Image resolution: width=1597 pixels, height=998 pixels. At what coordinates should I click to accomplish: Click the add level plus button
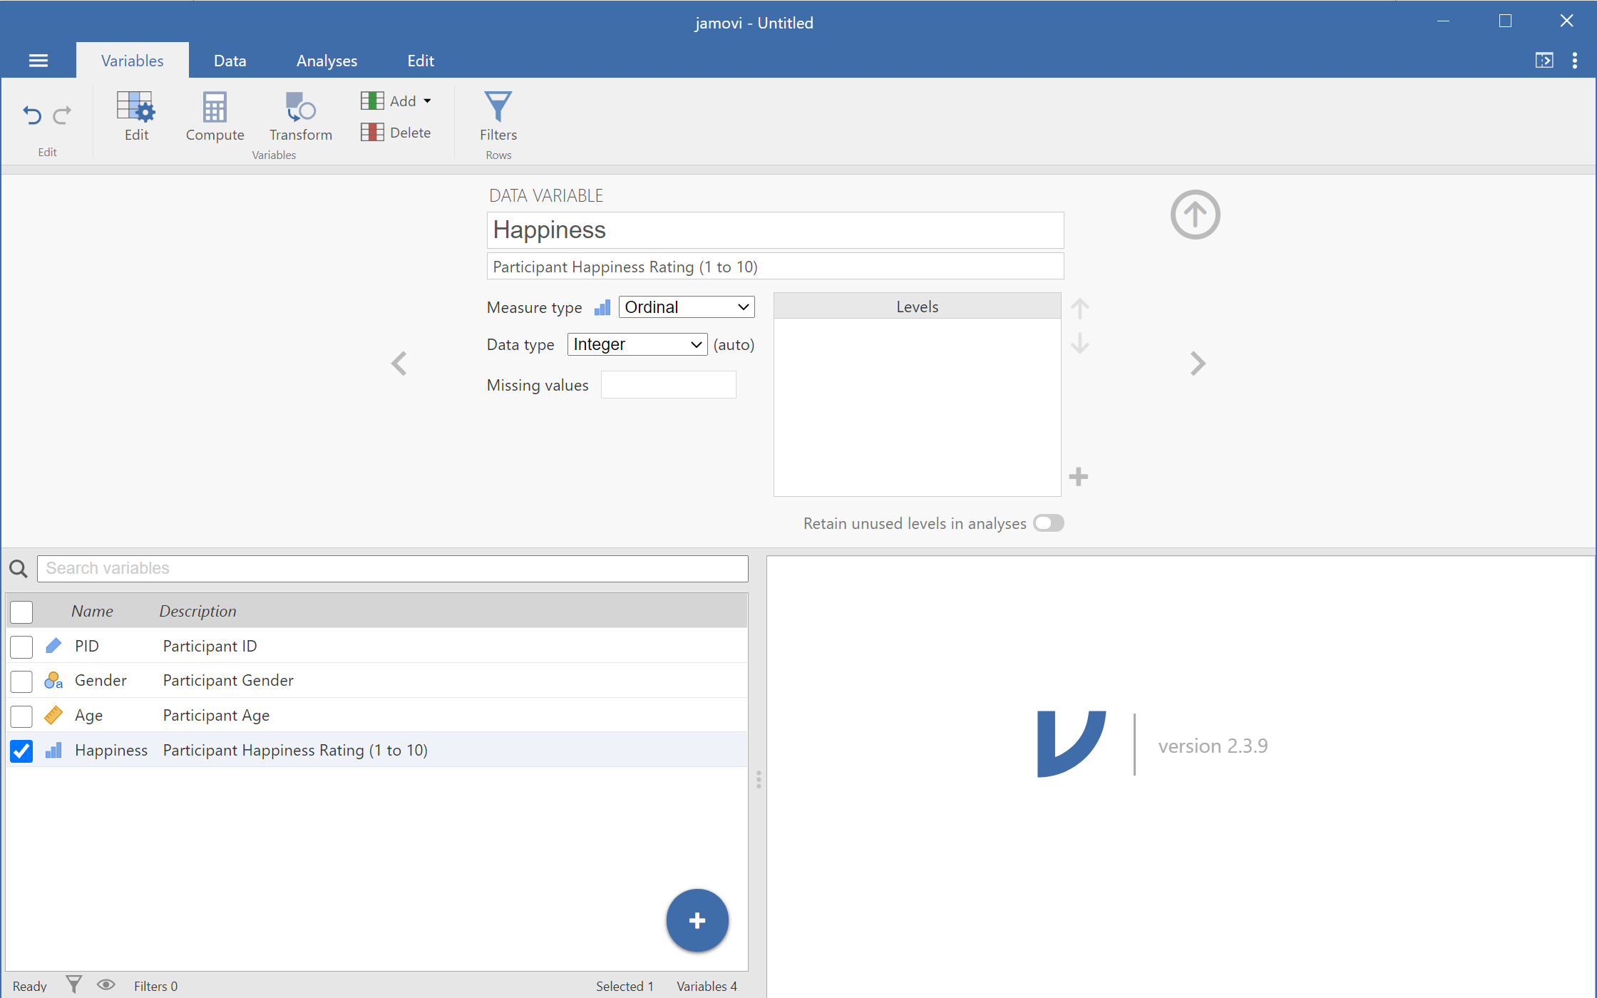point(1079,476)
